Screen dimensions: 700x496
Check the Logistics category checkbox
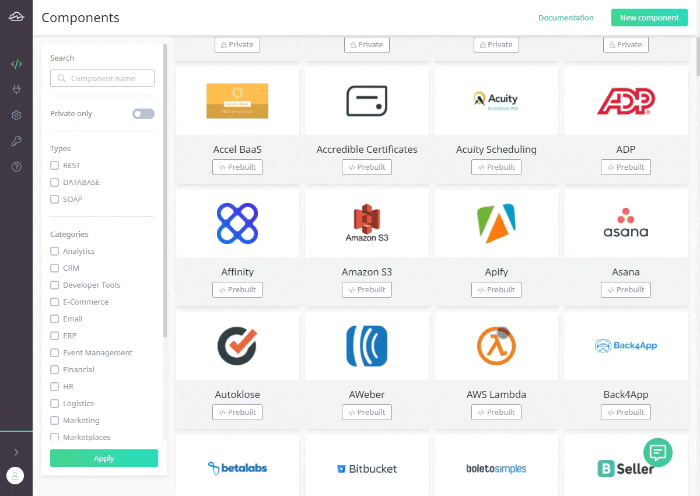click(55, 404)
